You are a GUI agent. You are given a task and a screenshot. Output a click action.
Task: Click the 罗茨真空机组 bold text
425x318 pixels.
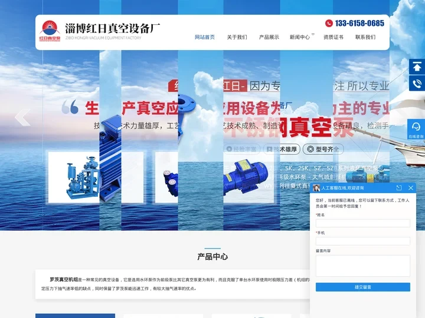point(64,279)
